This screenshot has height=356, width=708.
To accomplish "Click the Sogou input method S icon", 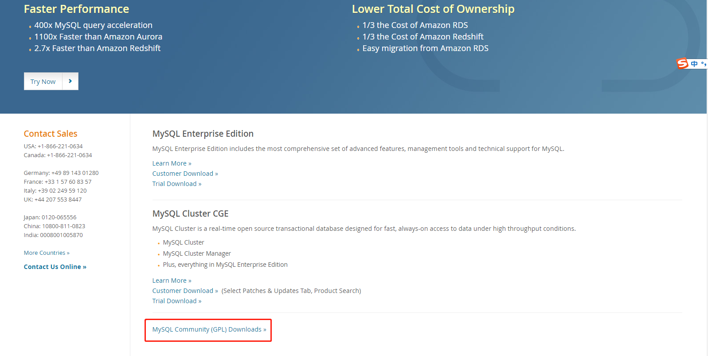I will click(x=682, y=63).
